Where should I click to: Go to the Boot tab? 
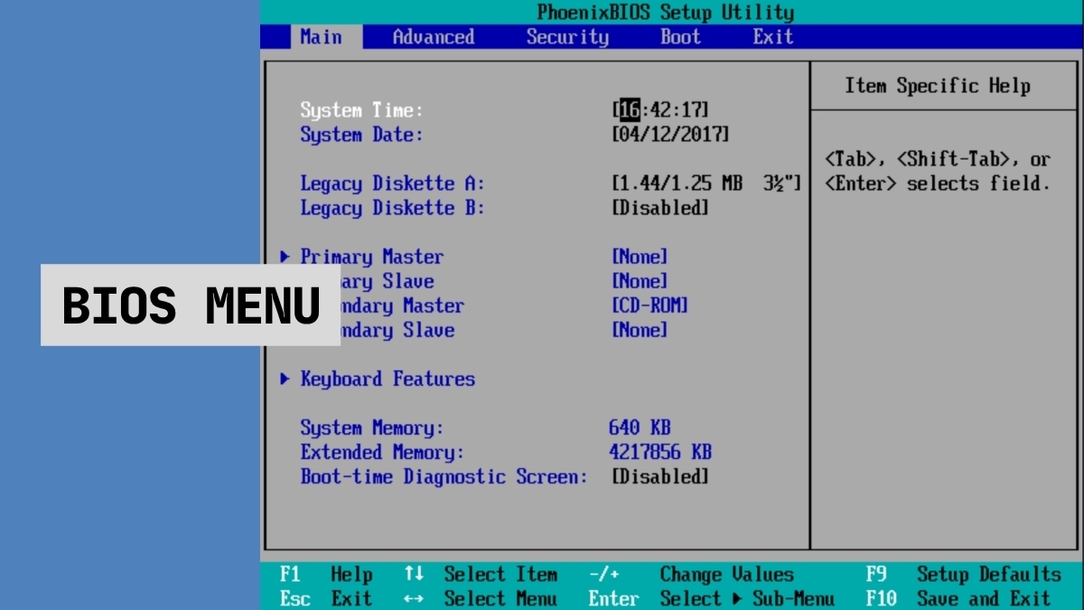(680, 37)
